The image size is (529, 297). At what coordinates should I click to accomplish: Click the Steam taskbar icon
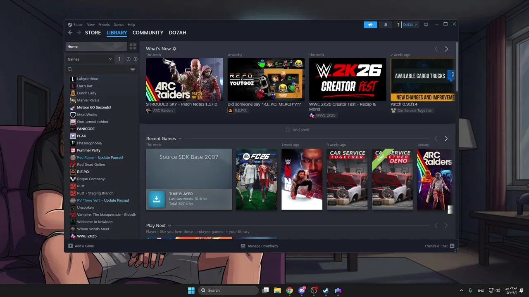click(326, 290)
